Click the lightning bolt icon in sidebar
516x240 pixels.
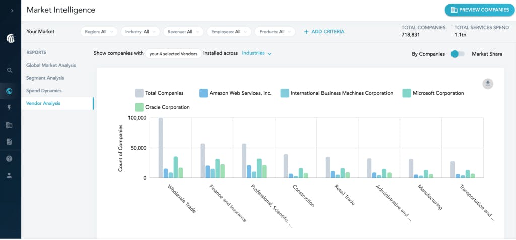coord(10,108)
